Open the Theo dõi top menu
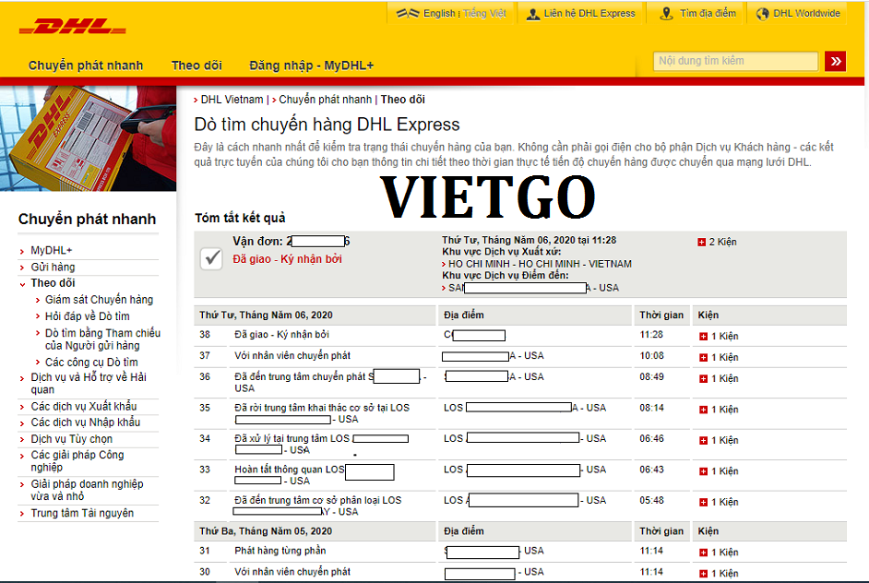This screenshot has height=583, width=869. pyautogui.click(x=196, y=65)
